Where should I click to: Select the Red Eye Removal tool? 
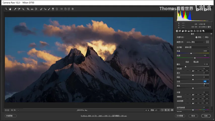point(45,9)
